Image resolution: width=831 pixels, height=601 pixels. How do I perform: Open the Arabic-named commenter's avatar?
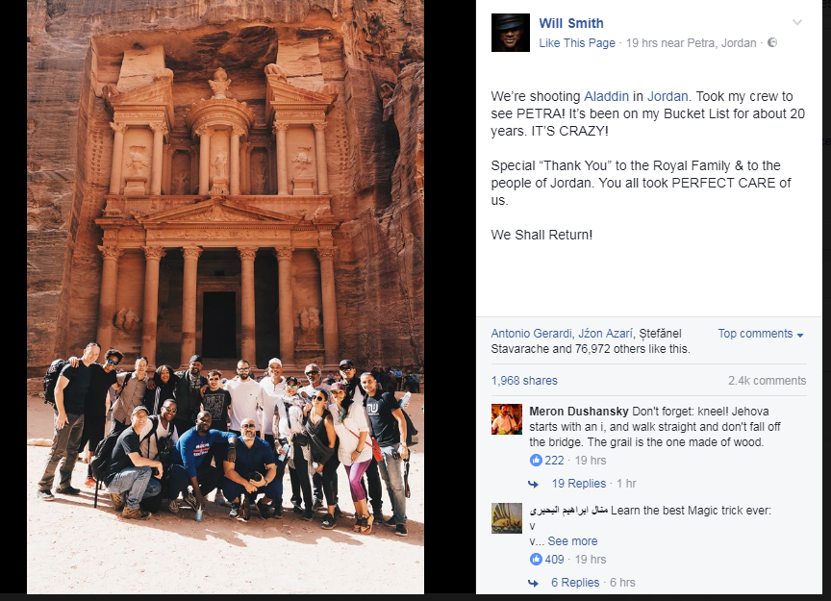point(507,517)
